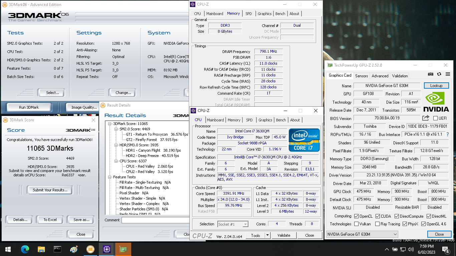Image resolution: width=456 pixels, height=256 pixels.
Task: Switch to GPU-Z Advanced tab
Action: pos(380,76)
